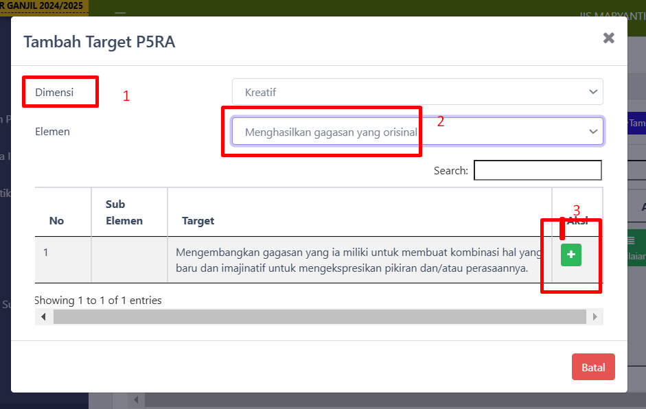The height and width of the screenshot is (409, 646).
Task: Click the chevron on the Kreatif select
Action: point(592,92)
